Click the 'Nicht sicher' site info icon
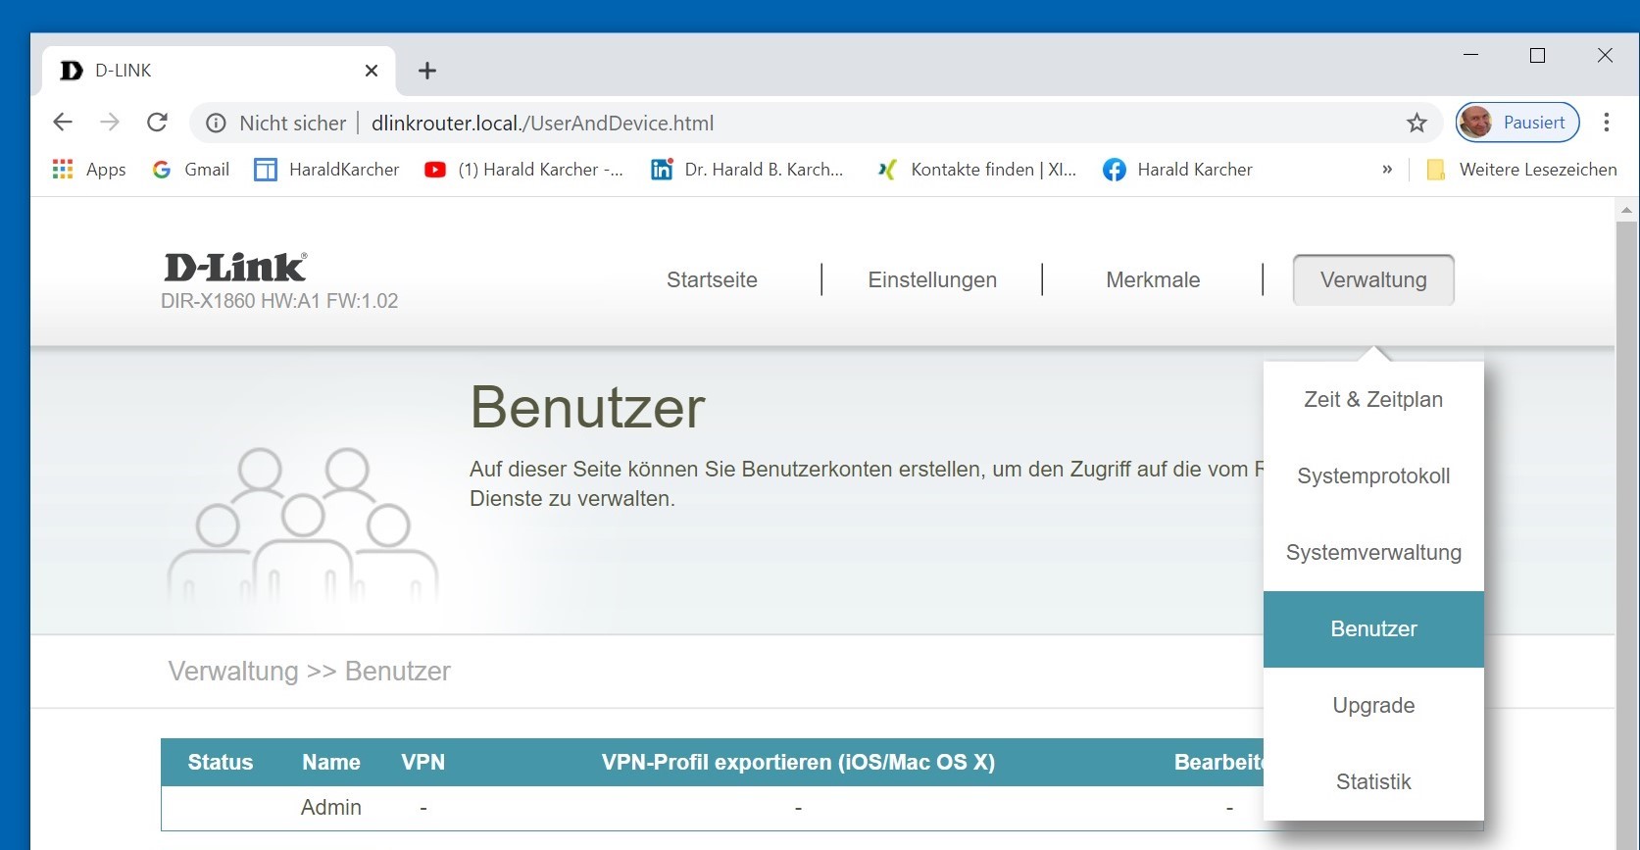This screenshot has width=1640, height=850. click(216, 124)
